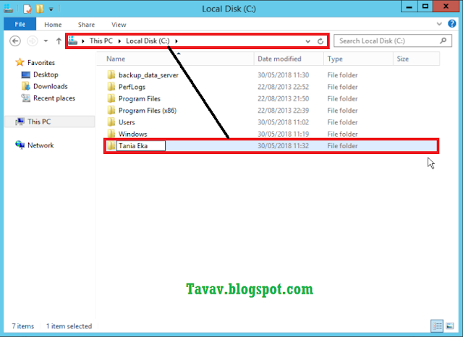Select the Program Files folder icon
463x337 pixels.
(111, 98)
